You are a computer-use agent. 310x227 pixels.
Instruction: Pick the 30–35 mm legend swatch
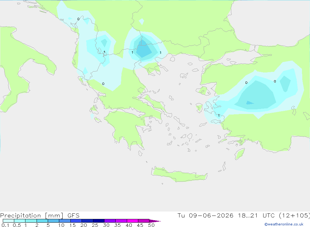pos(110,221)
